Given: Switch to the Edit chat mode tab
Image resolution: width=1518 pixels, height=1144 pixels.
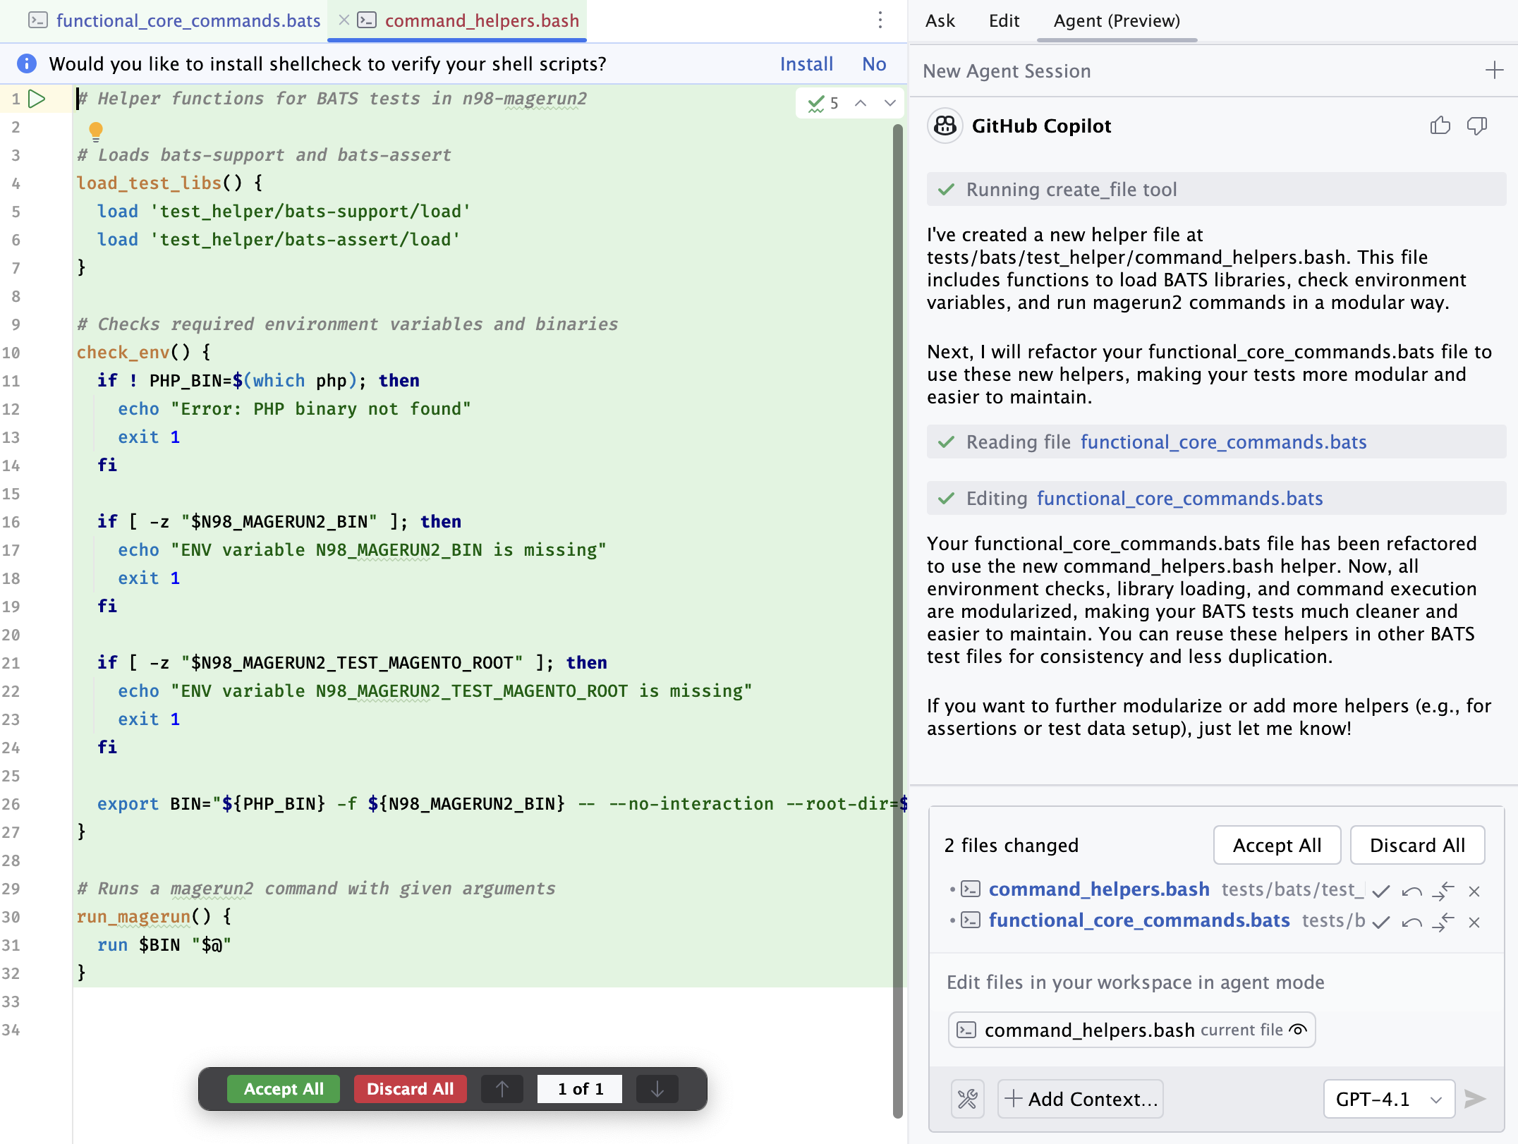Looking at the screenshot, I should tap(1004, 20).
